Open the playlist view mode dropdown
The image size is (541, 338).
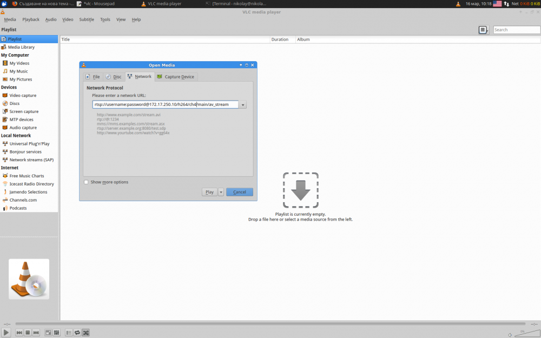point(483,30)
